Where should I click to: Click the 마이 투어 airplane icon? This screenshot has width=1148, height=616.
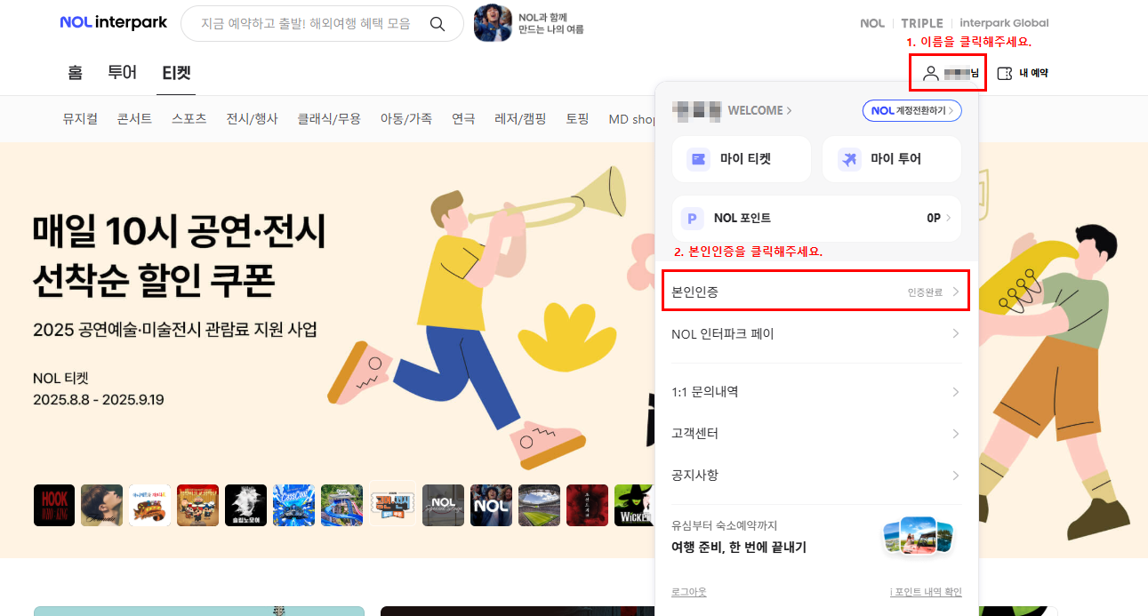849,159
